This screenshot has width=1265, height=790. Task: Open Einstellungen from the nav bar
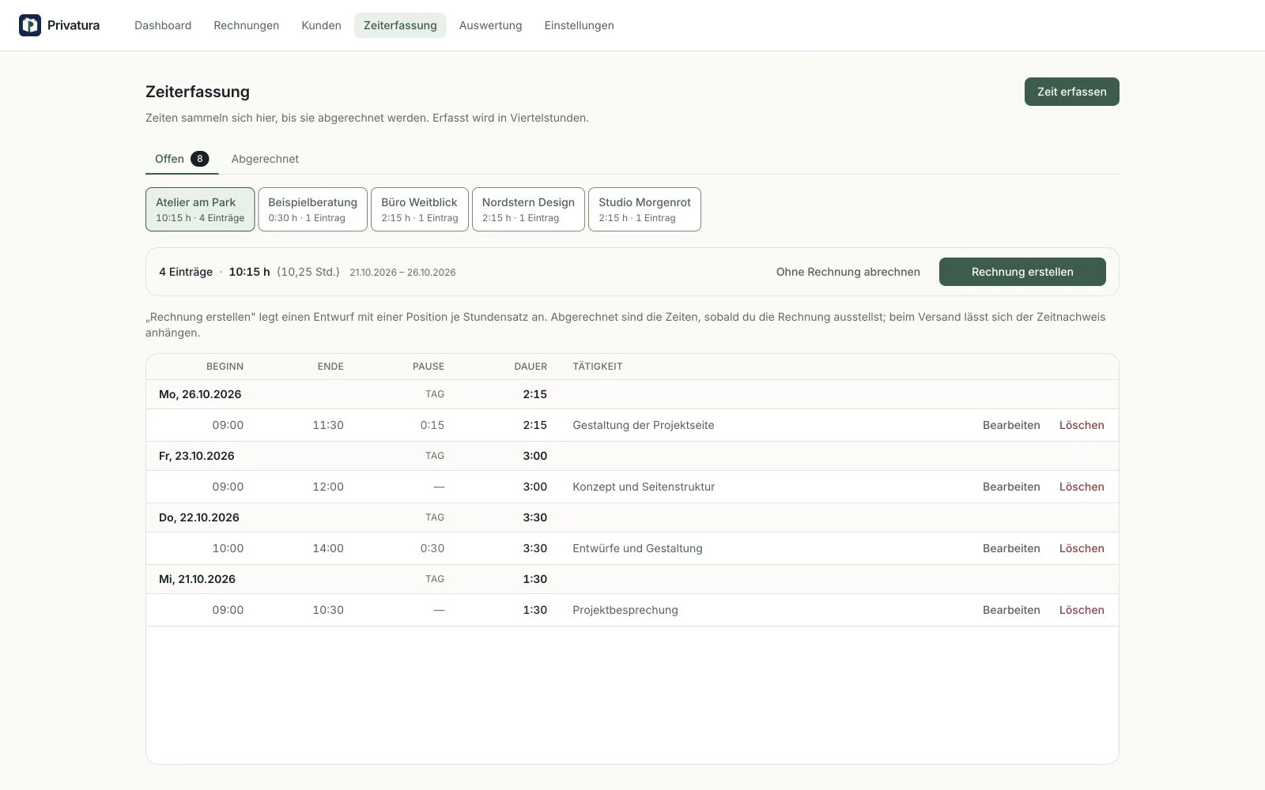tap(579, 25)
